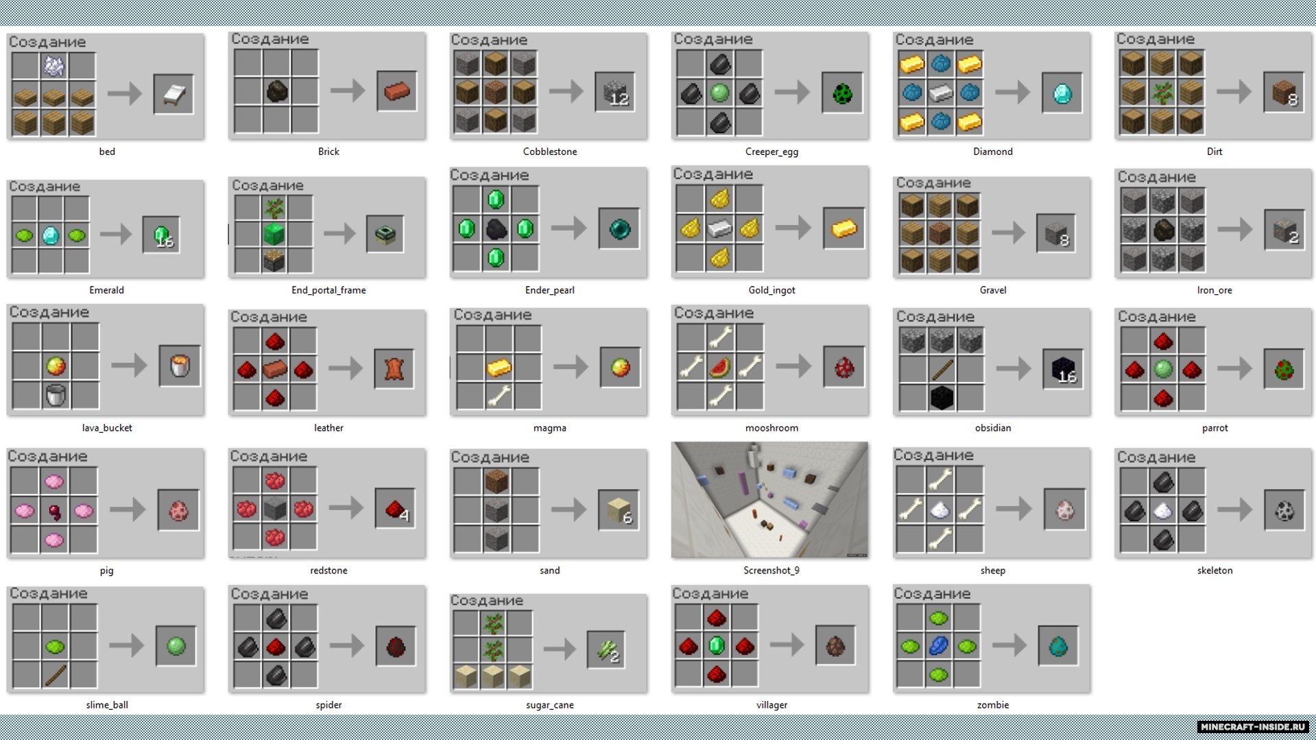The width and height of the screenshot is (1316, 740).
Task: Select sapling in Dirt recipe center
Action: point(1162,93)
